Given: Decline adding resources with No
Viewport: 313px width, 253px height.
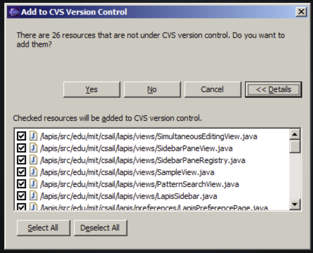Looking at the screenshot, I should (152, 90).
